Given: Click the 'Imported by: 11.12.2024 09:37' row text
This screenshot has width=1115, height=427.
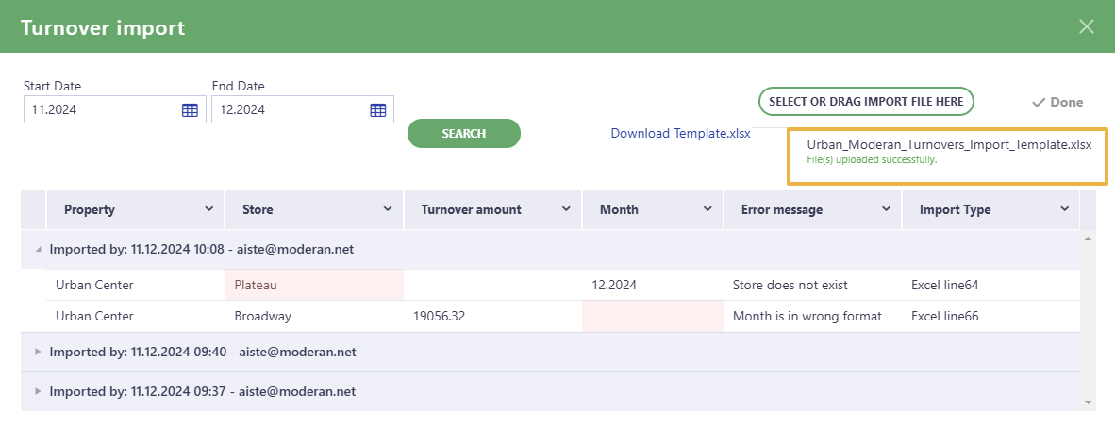Looking at the screenshot, I should tap(203, 391).
